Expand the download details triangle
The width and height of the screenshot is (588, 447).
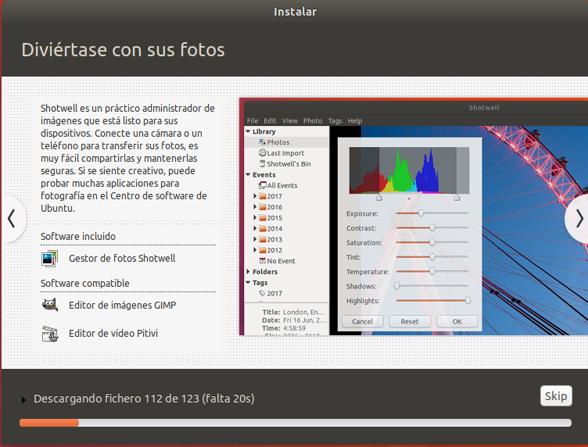click(x=23, y=400)
